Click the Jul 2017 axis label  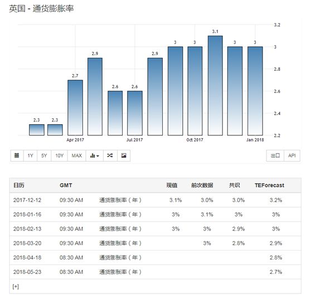point(134,140)
